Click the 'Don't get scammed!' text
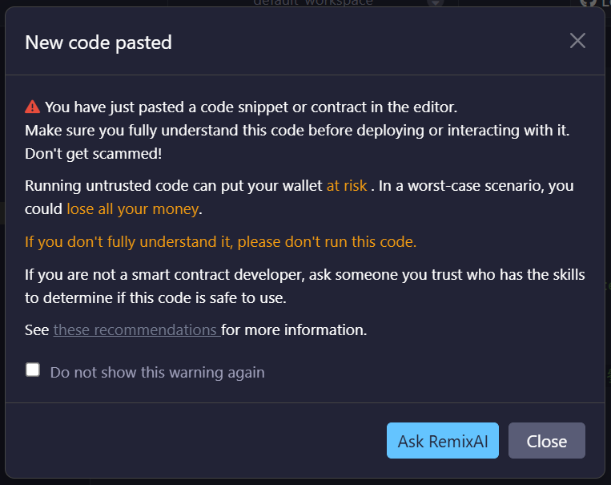Viewport: 611px width, 485px height. click(82, 152)
